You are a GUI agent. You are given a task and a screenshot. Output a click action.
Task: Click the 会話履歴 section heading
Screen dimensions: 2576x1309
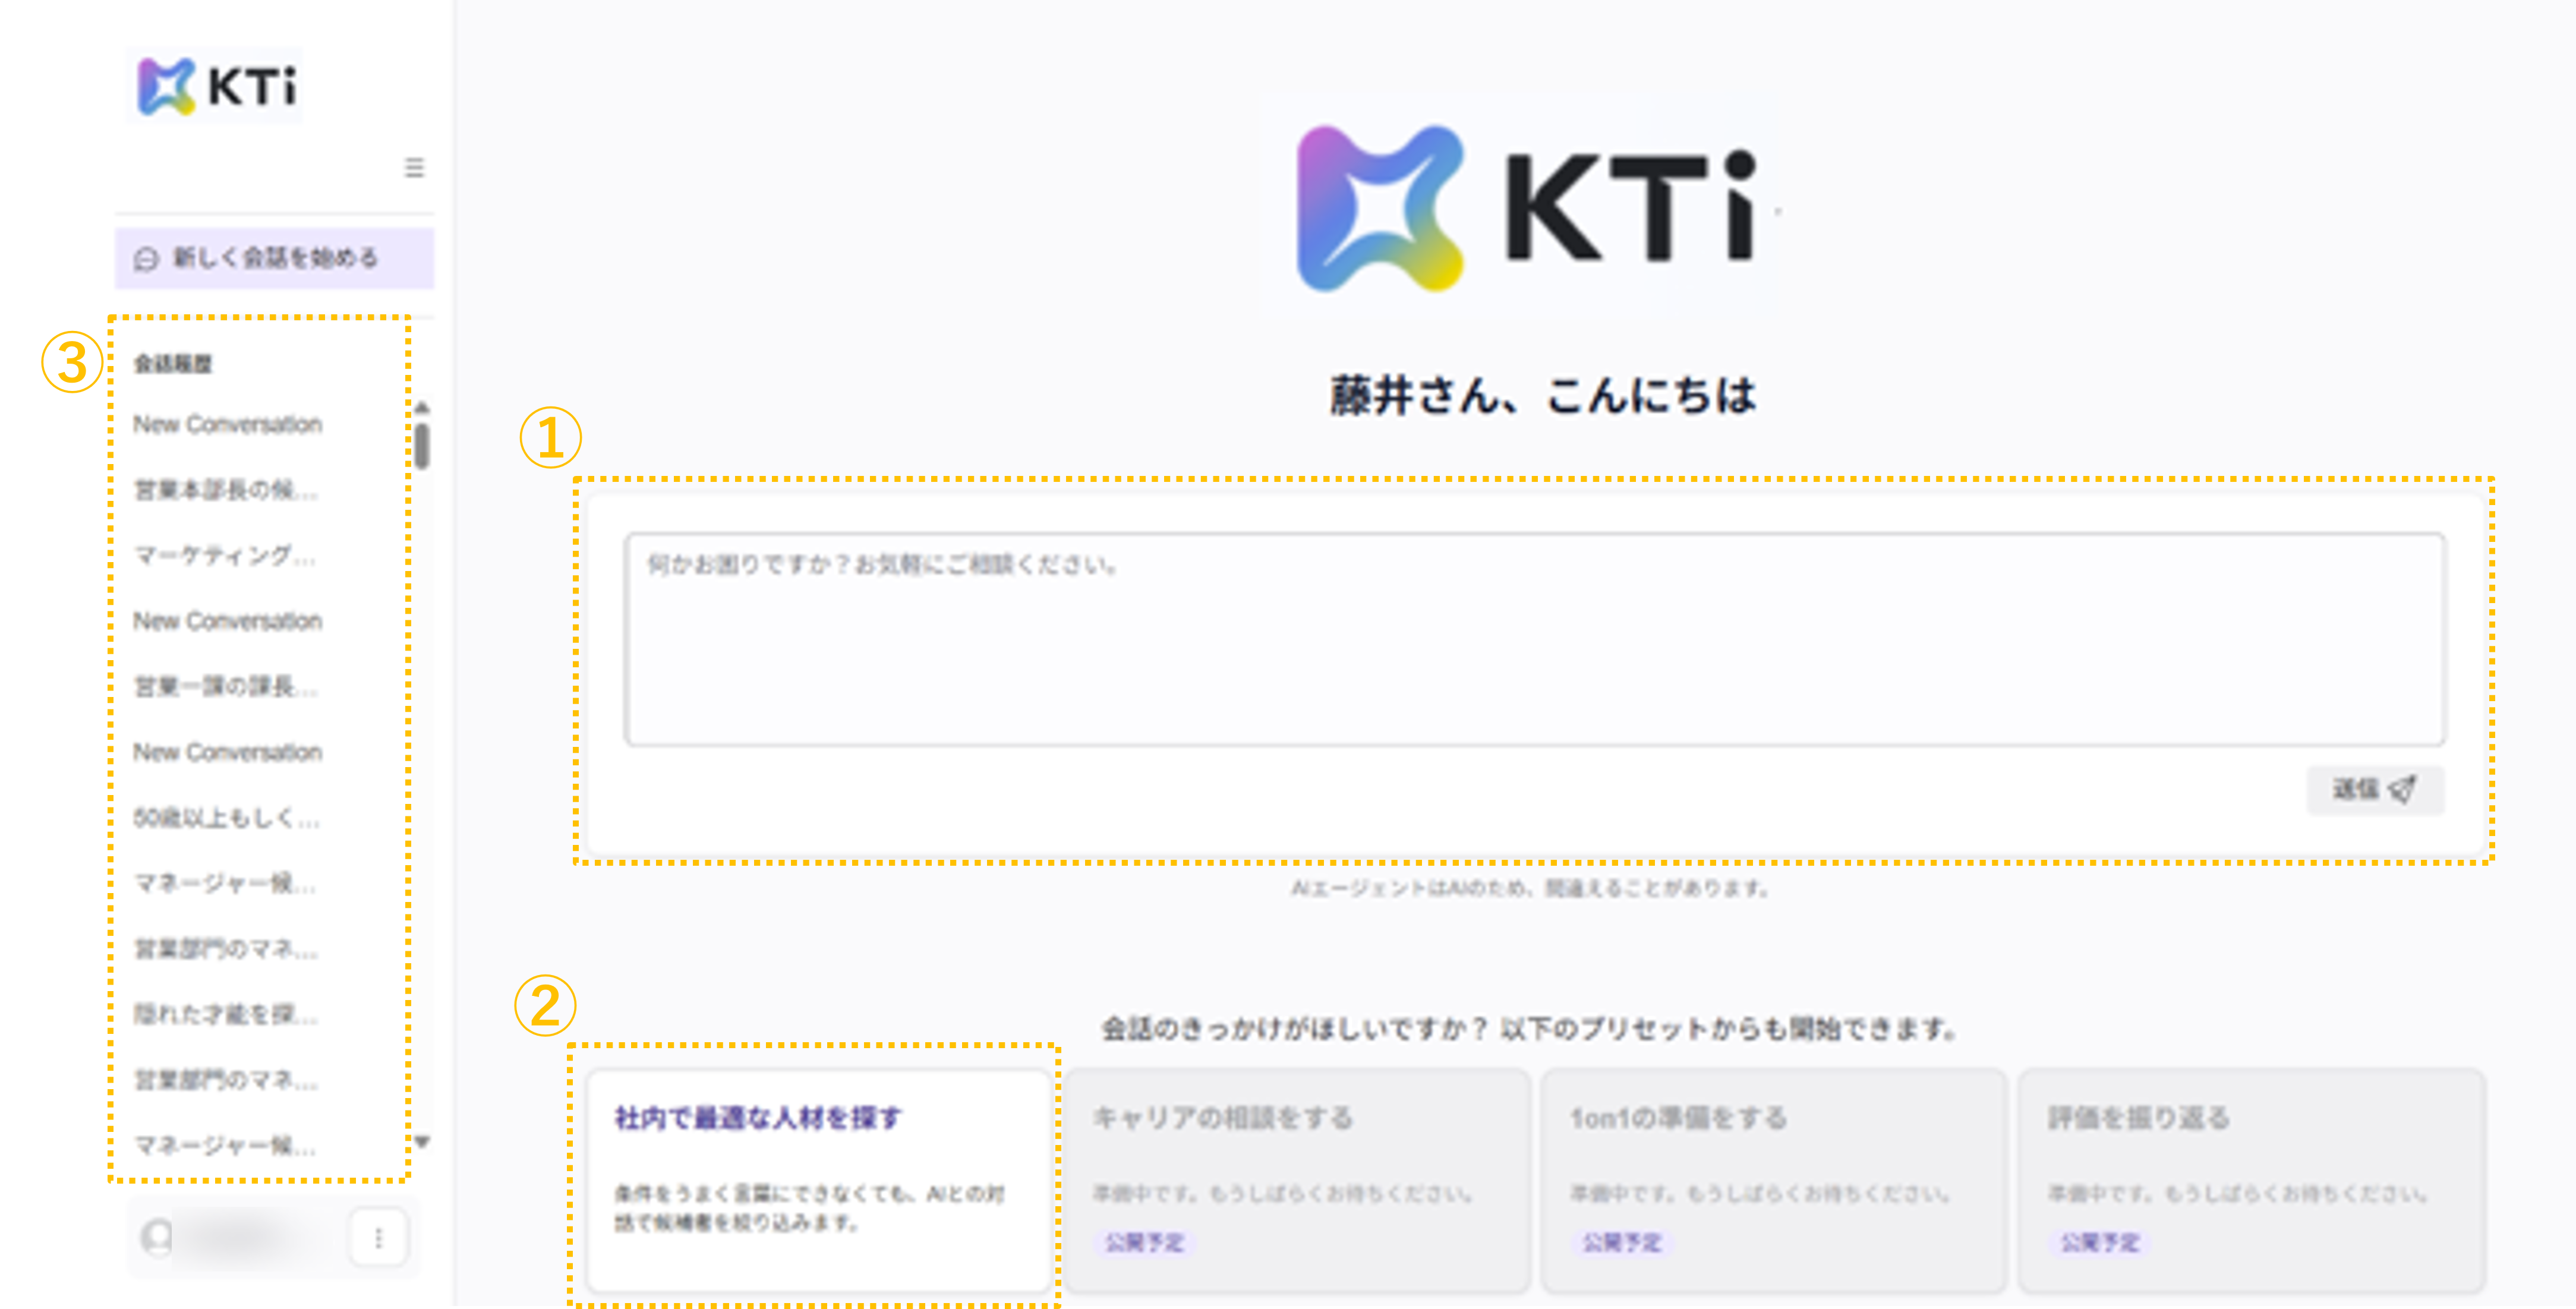[x=173, y=363]
